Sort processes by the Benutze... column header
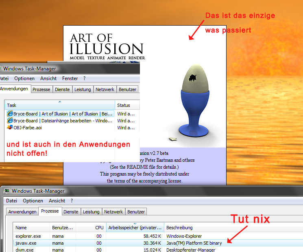 [x=63, y=228]
